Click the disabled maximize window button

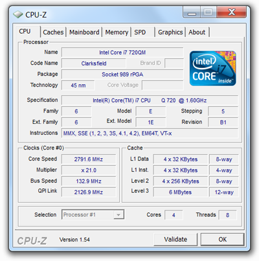208,12
